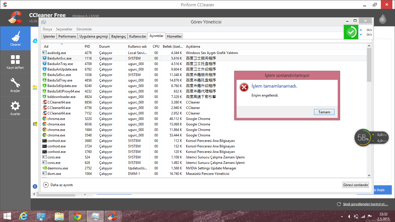The height and width of the screenshot is (222, 395).
Task: Collapse details with Daha az ayrıntı
Action: [x=58, y=185]
